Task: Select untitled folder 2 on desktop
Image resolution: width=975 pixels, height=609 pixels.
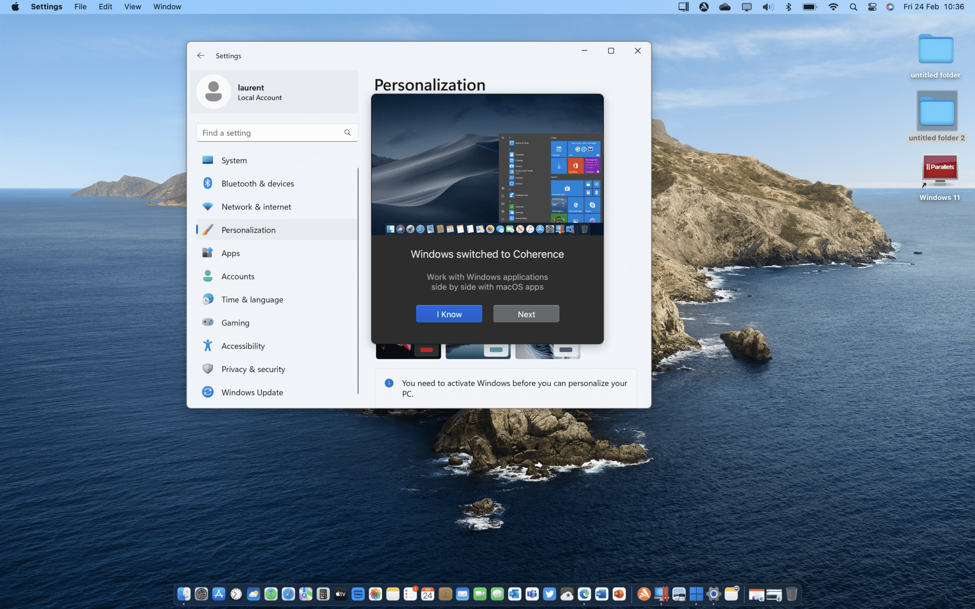Action: (x=936, y=117)
